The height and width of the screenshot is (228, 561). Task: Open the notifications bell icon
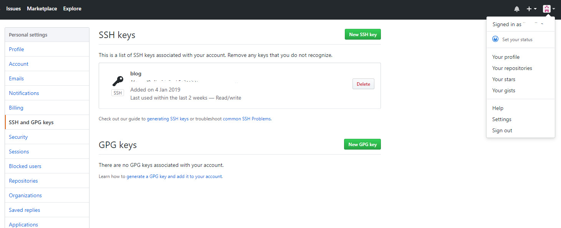[x=517, y=9]
